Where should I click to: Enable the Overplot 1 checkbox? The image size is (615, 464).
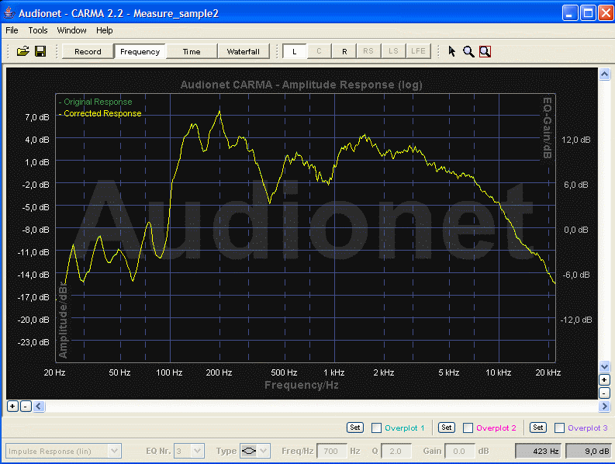pyautogui.click(x=376, y=428)
